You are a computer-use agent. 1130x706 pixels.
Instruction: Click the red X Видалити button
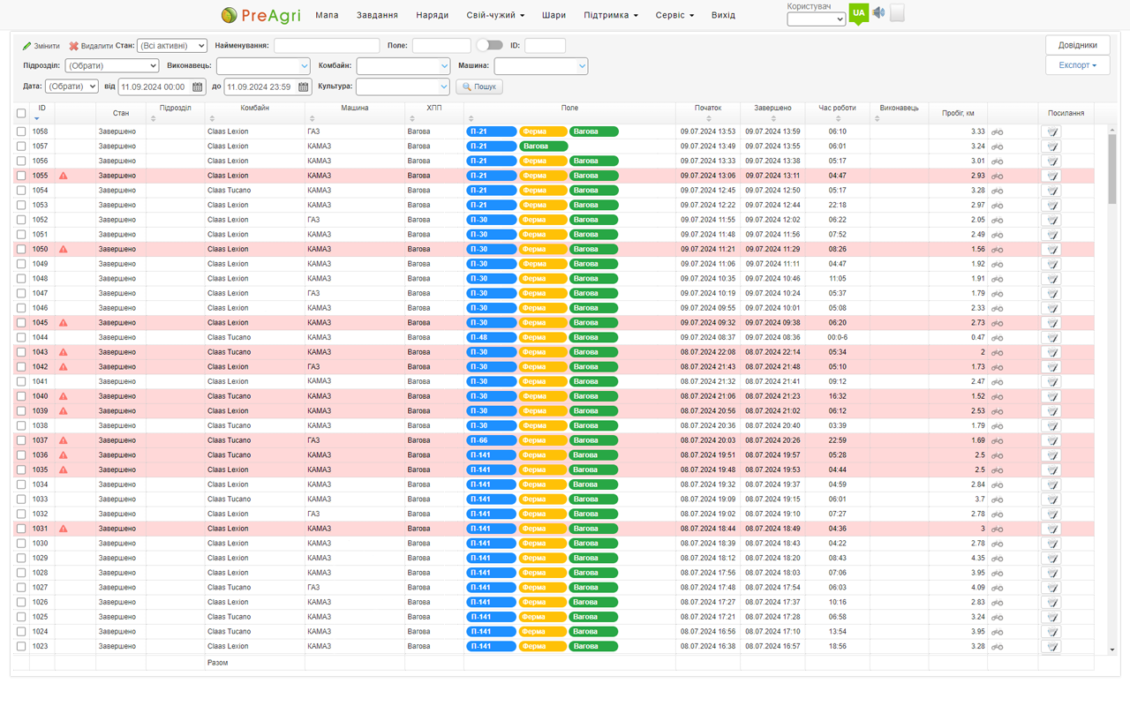click(x=91, y=46)
